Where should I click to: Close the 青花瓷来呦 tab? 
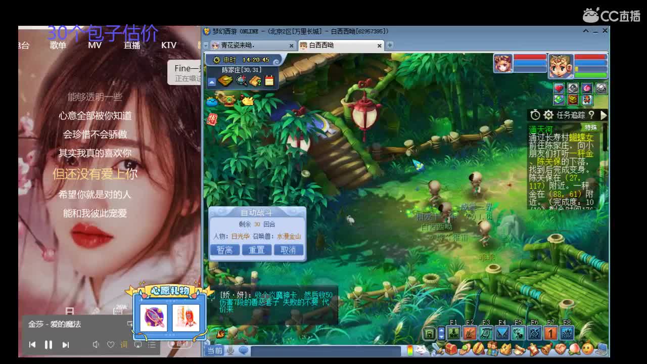click(291, 45)
